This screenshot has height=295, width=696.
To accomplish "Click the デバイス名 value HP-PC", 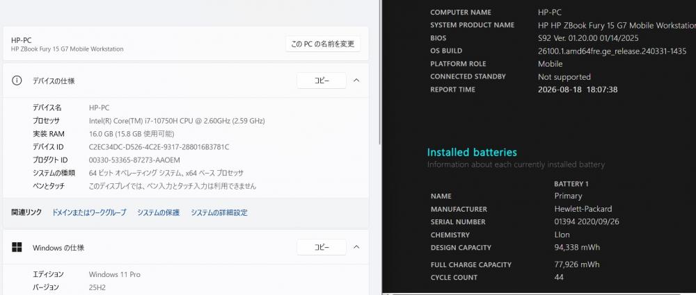I will coord(99,108).
